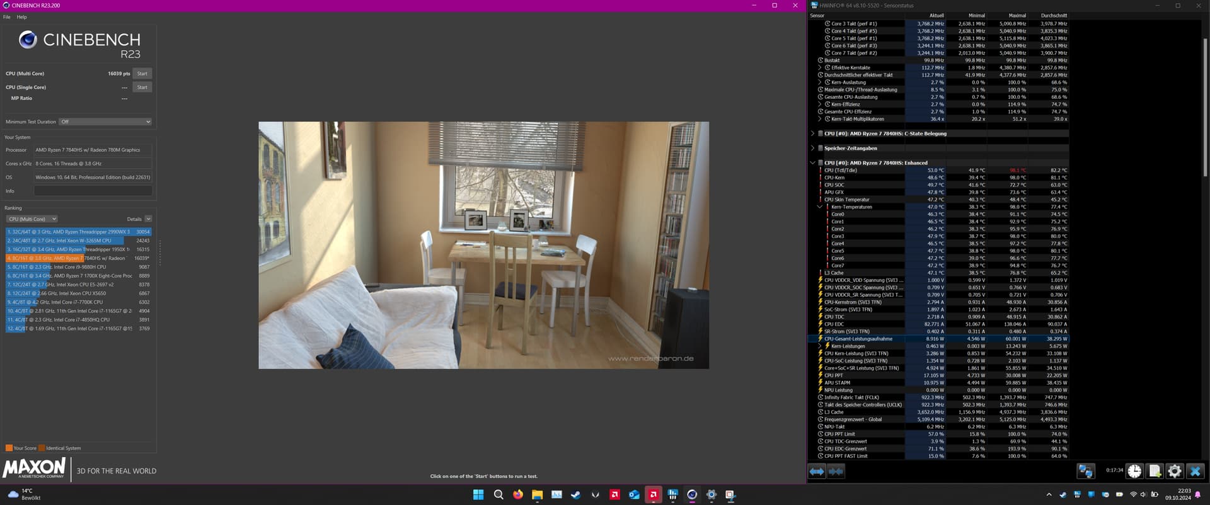The height and width of the screenshot is (505, 1210).
Task: Start the CPU (Multi Core) test
Action: [x=142, y=74]
